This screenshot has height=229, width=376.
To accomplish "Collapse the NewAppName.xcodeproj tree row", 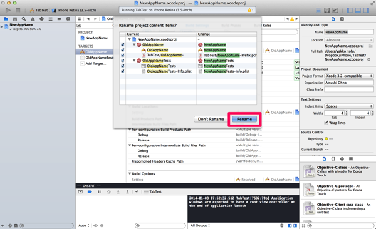I will (x=130, y=39).
